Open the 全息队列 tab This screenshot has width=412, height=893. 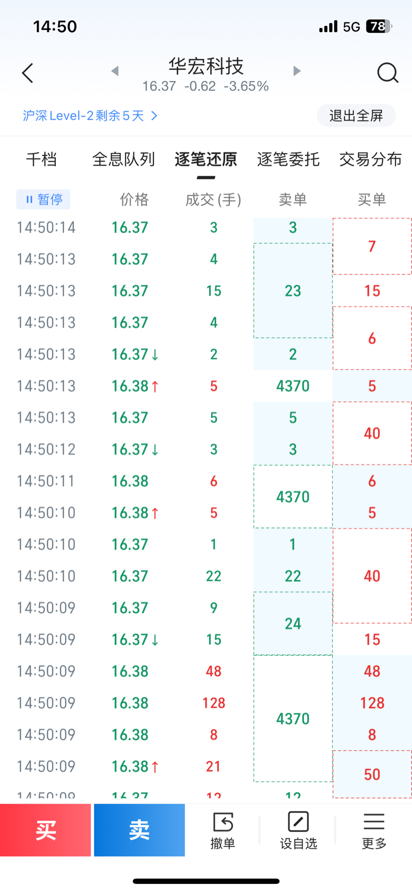(x=123, y=159)
